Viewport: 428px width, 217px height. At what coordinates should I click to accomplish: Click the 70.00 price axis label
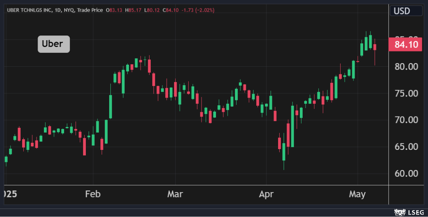[x=406, y=120]
